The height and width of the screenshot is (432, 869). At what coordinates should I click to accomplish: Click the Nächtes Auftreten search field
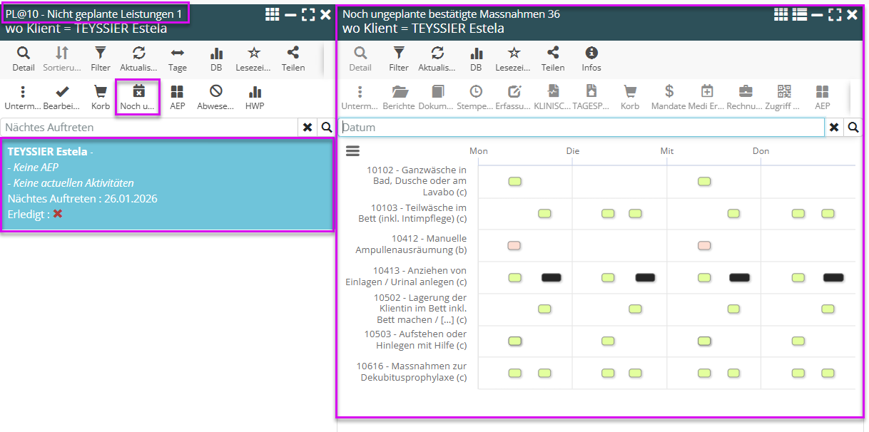pyautogui.click(x=148, y=128)
